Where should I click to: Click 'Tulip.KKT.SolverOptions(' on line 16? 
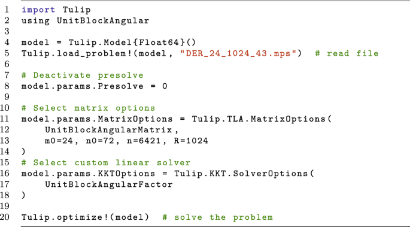click(x=244, y=174)
